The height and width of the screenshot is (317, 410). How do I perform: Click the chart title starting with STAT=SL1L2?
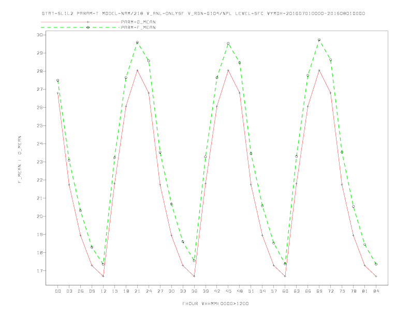[203, 13]
